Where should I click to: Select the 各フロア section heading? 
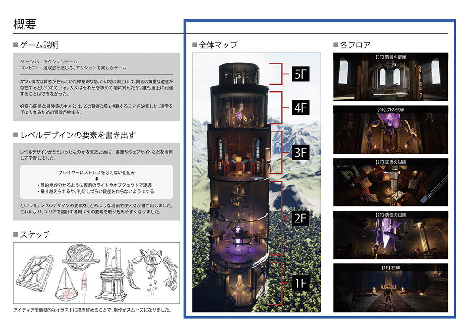point(355,45)
